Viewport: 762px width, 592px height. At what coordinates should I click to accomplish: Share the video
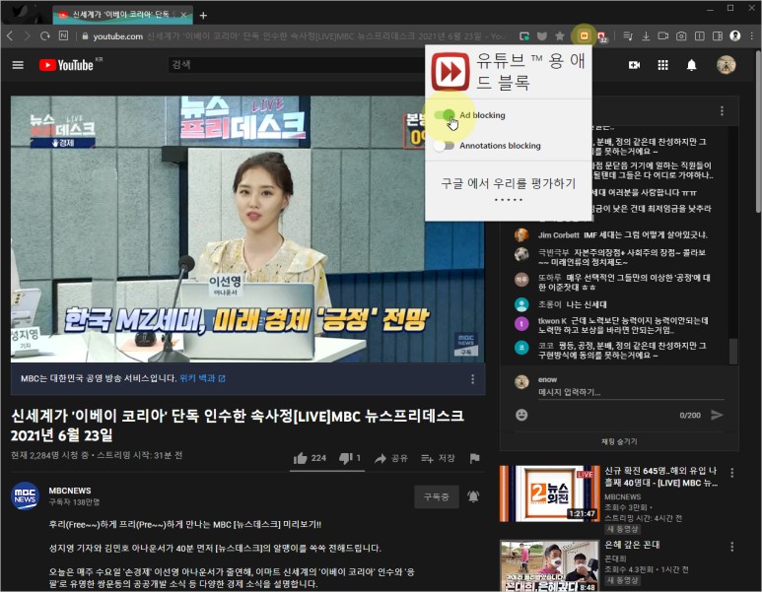pyautogui.click(x=391, y=458)
